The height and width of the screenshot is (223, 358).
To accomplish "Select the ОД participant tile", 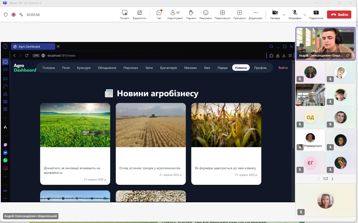I will [x=310, y=118].
